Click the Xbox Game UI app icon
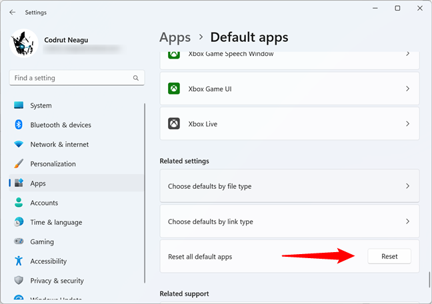This screenshot has height=304, width=432. 174,88
